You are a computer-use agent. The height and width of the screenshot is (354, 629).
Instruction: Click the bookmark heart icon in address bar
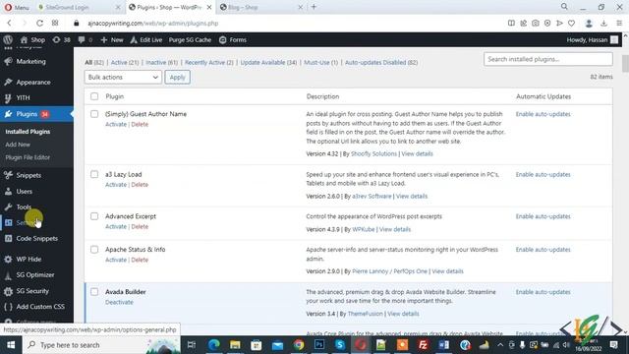pyautogui.click(x=572, y=24)
